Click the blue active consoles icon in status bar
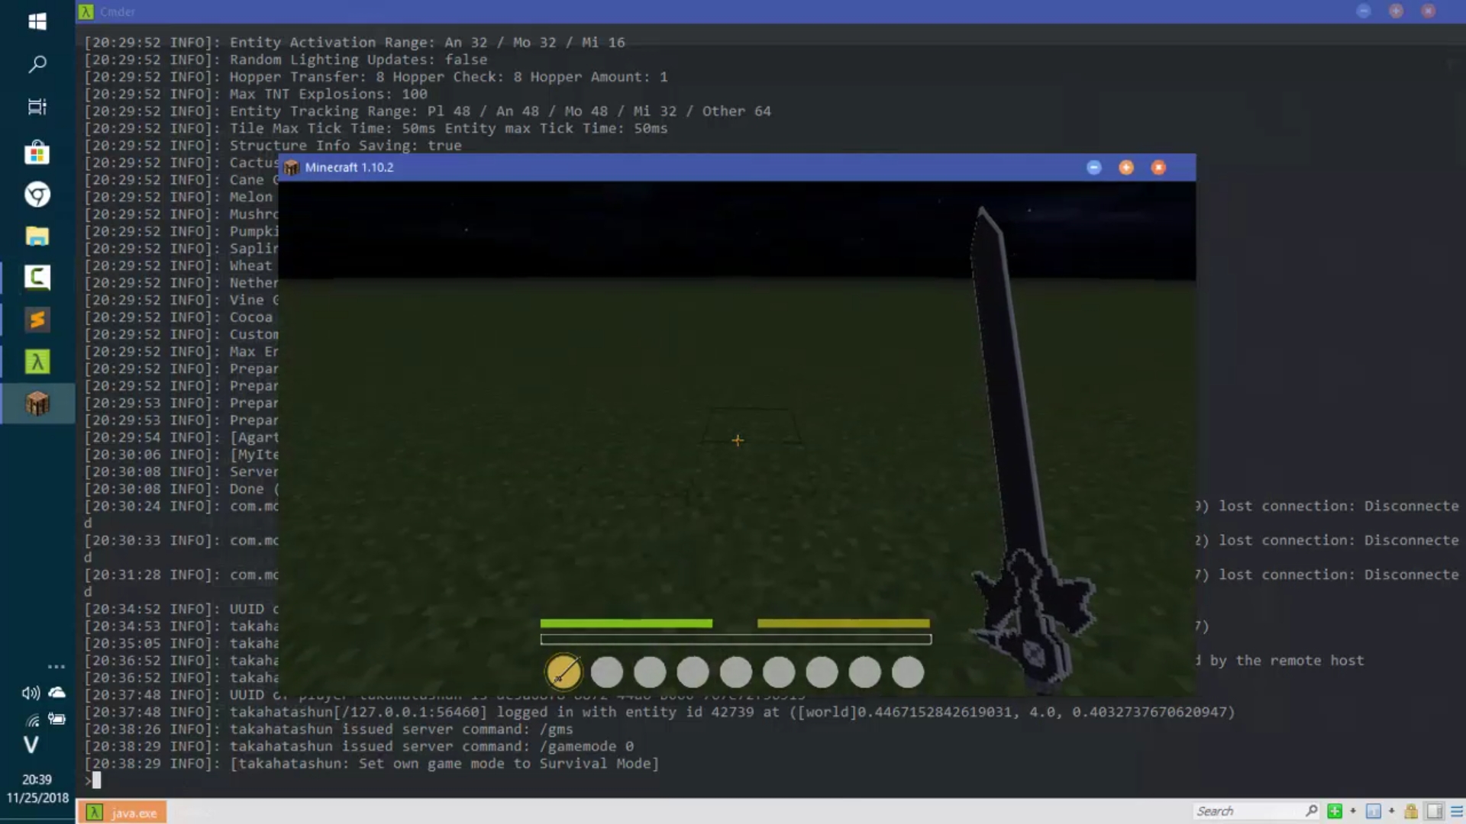 [1373, 811]
